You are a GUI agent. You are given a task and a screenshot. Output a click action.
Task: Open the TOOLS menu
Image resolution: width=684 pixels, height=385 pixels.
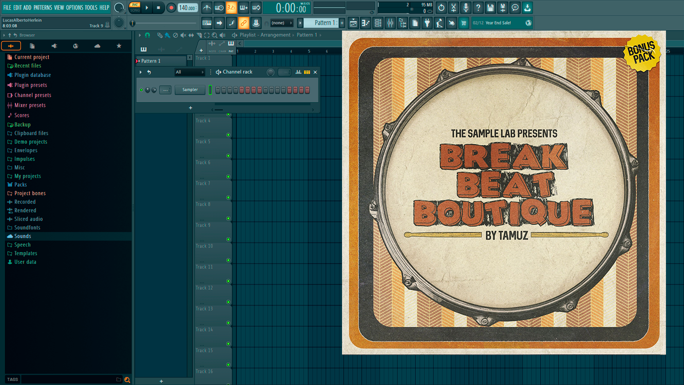click(x=91, y=8)
